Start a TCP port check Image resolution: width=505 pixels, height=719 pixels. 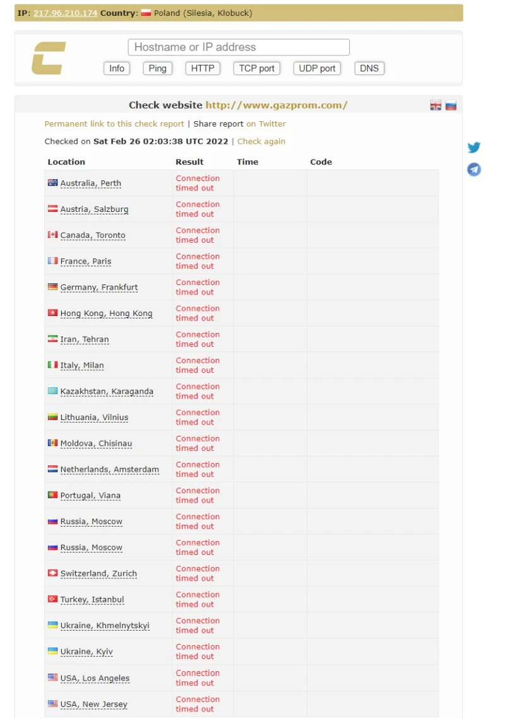[x=256, y=68]
